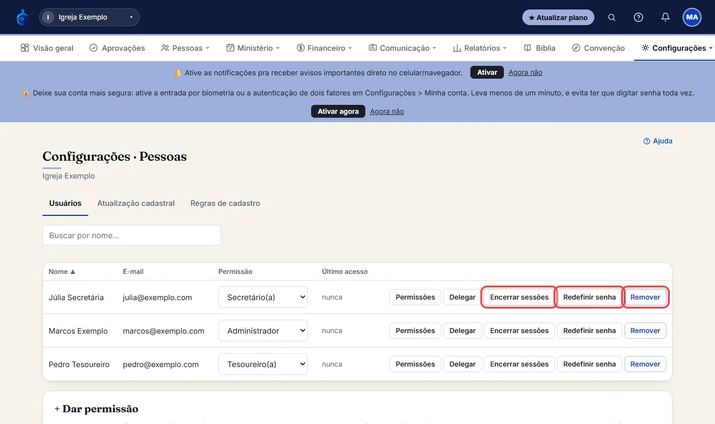Open Marcos Exemplo's permission dropdown
Viewport: 715px width, 424px height.
(263, 331)
